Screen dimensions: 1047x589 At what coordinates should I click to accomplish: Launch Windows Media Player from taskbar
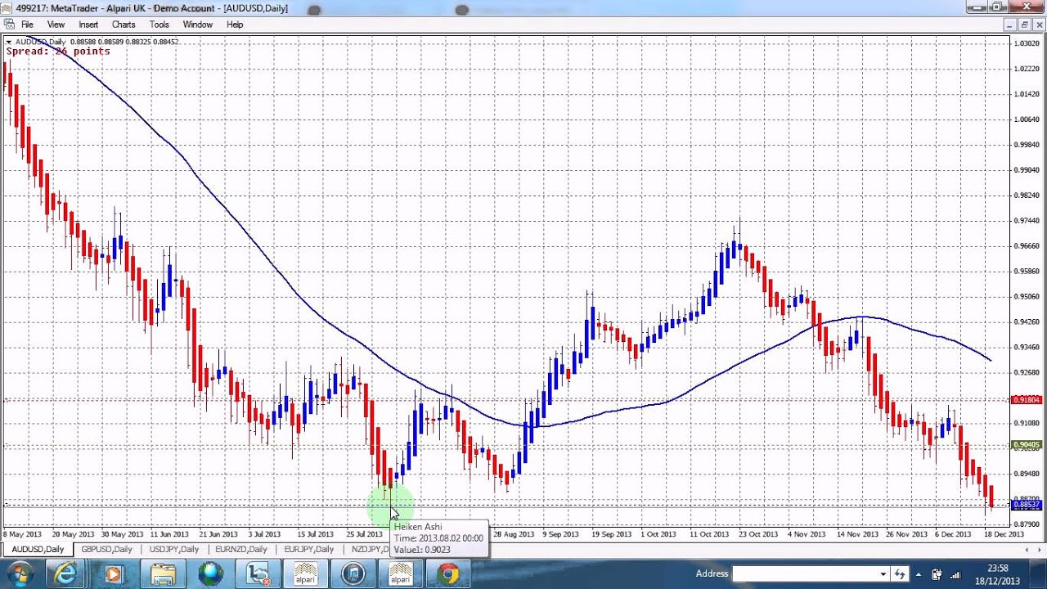click(x=112, y=574)
